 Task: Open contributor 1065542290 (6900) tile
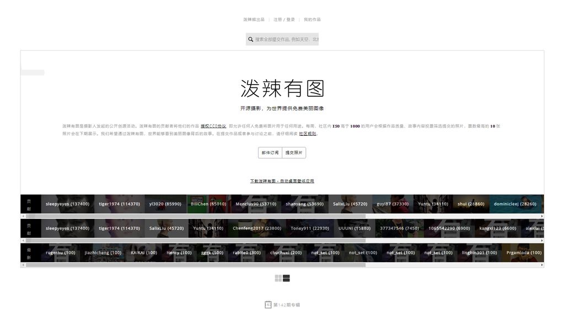coord(449,228)
